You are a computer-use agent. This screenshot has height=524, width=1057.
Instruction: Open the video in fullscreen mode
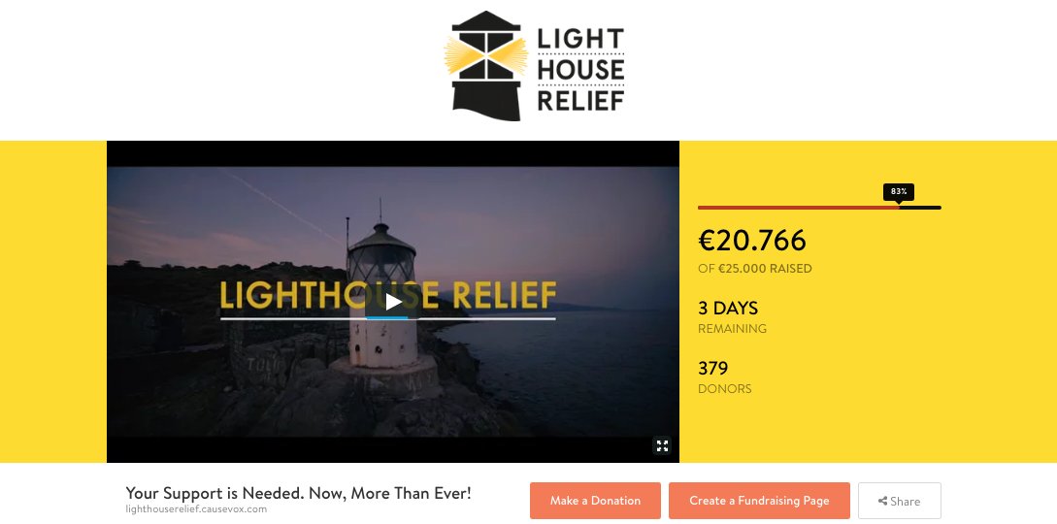tap(662, 445)
